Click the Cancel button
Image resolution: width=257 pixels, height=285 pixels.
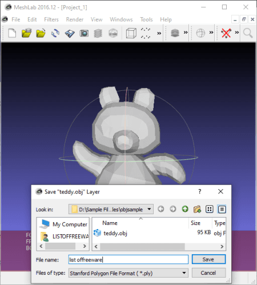click(208, 273)
